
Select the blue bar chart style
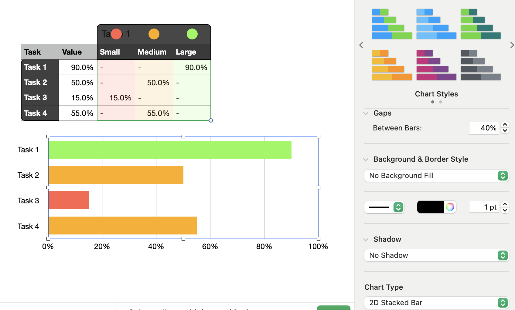coord(436,24)
